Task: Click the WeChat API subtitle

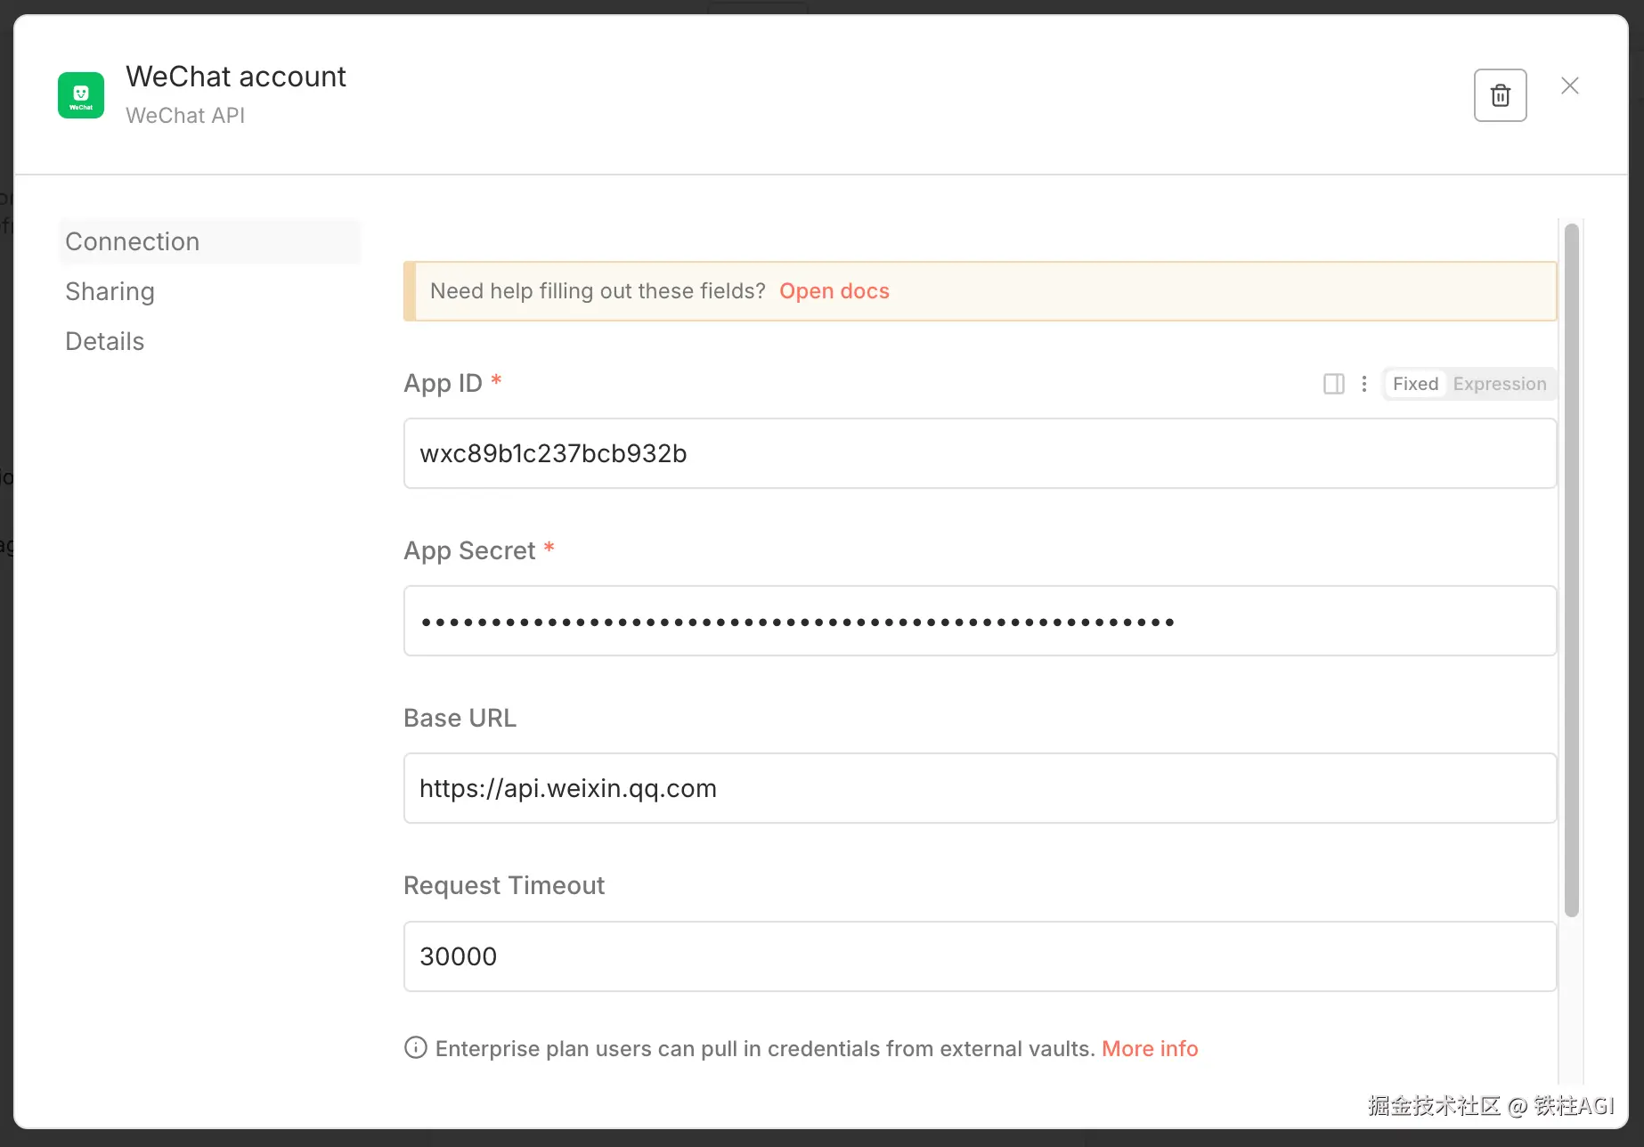Action: 185,116
